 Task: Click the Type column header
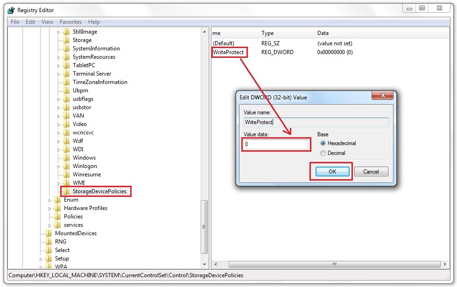[x=286, y=33]
